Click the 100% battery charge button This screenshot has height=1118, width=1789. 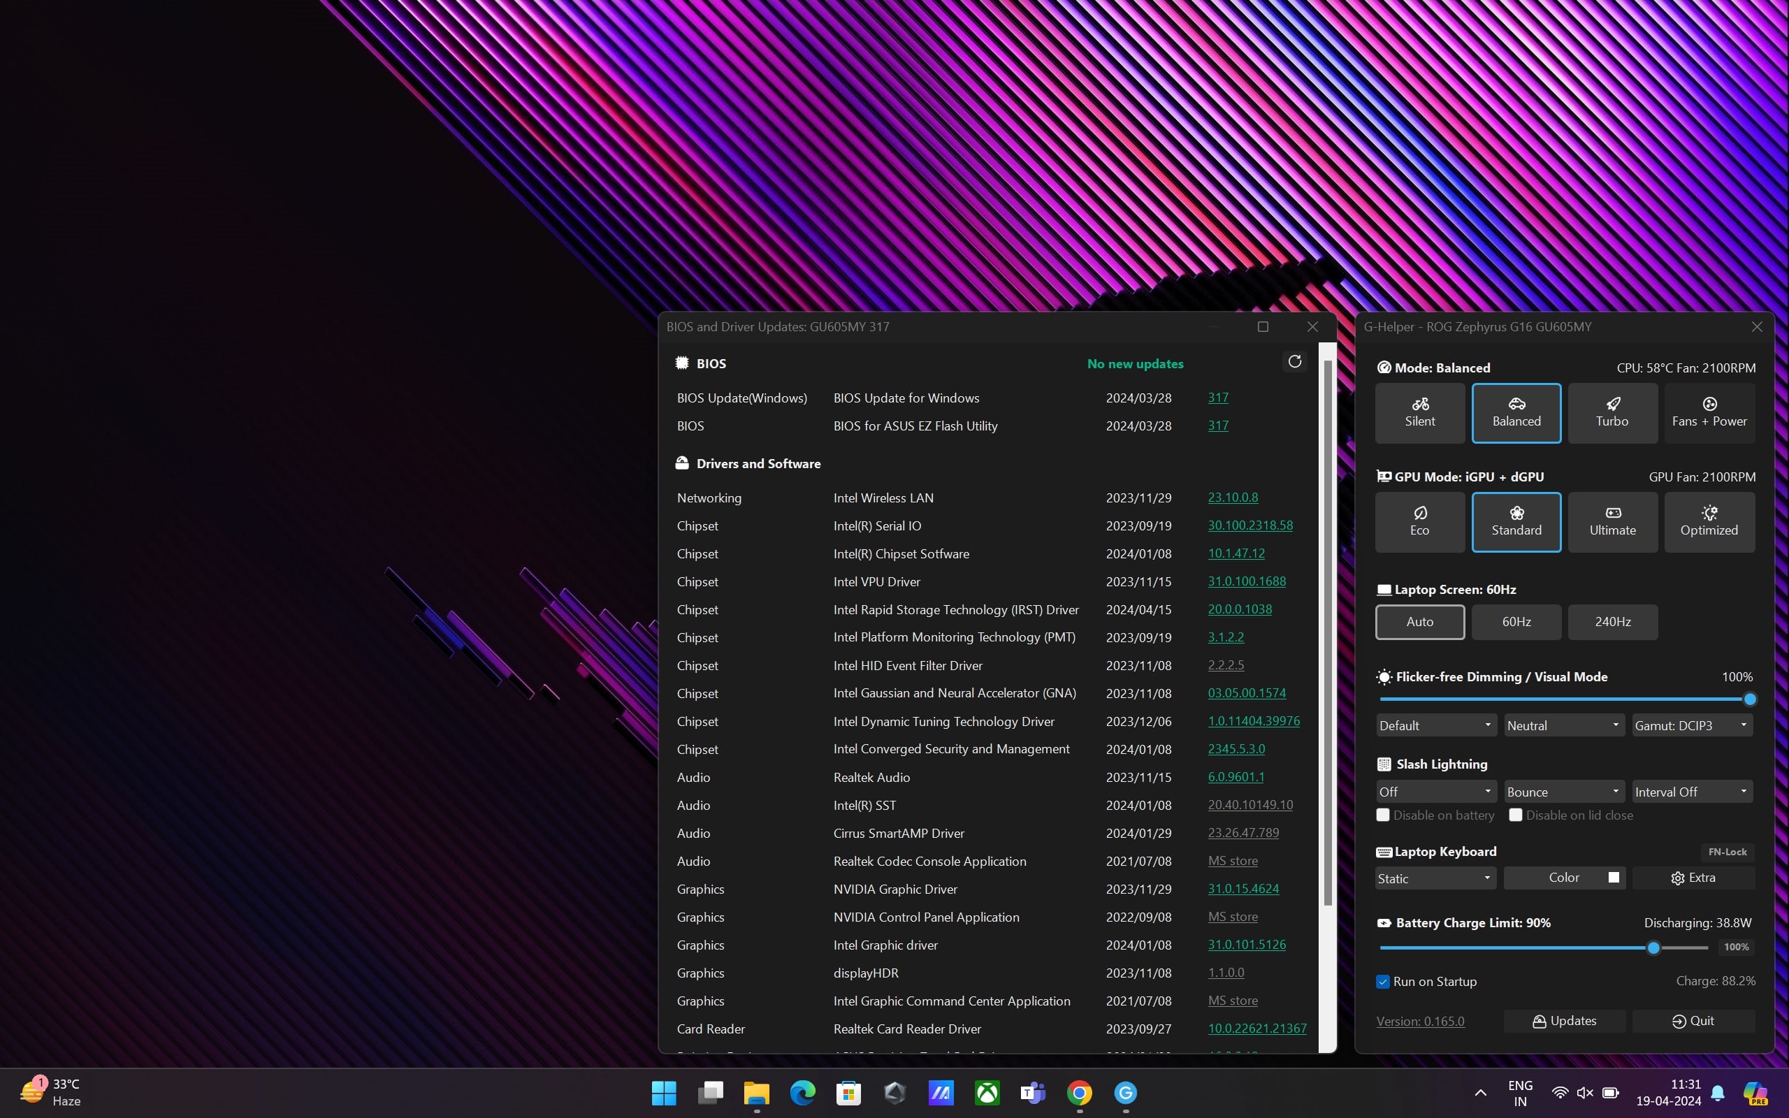[1736, 948]
